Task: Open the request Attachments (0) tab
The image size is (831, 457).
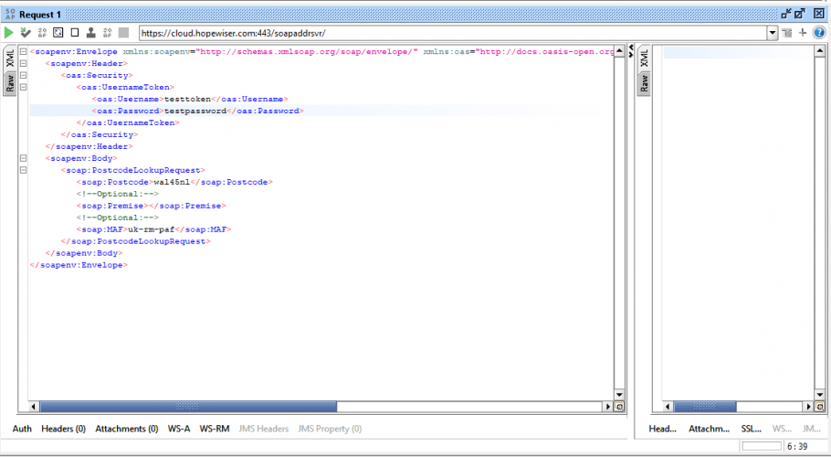Action: pyautogui.click(x=126, y=429)
